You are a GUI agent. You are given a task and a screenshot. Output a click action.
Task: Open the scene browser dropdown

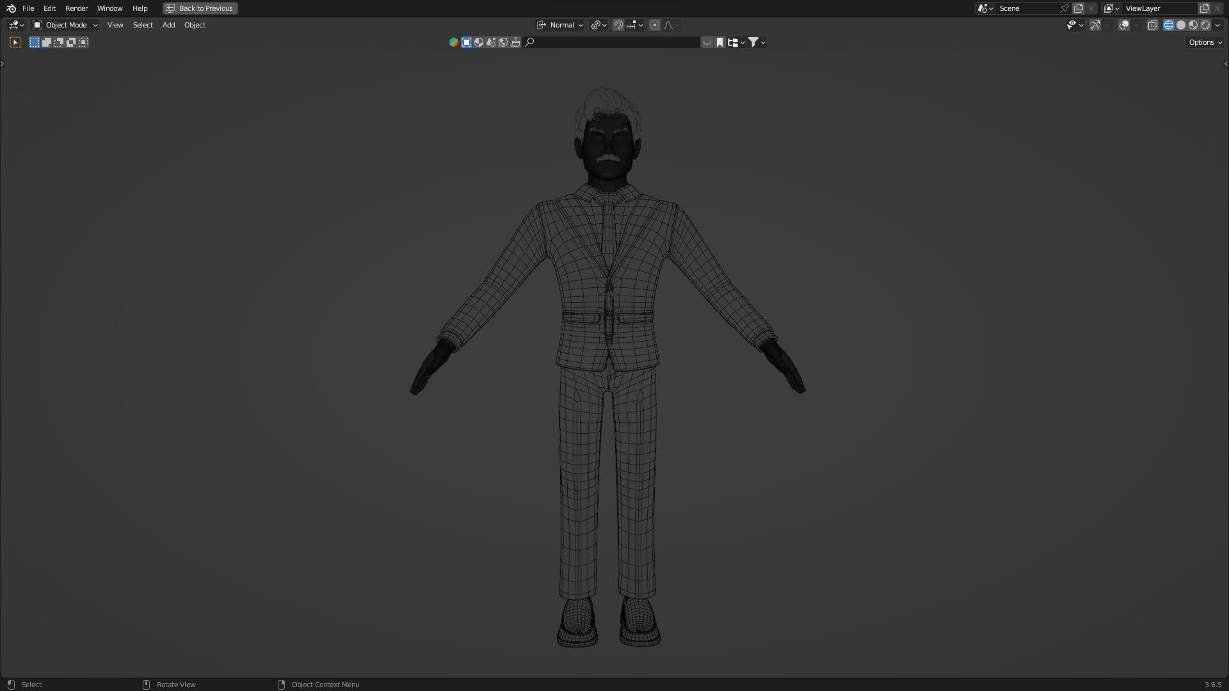pos(984,8)
